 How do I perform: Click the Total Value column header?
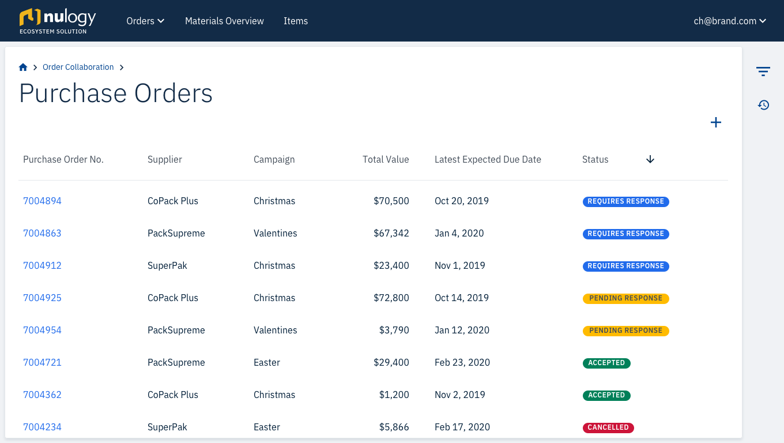coord(386,159)
